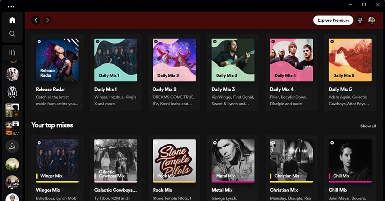
Task: Open sidebar round duo artist photo
Action: tap(12, 182)
